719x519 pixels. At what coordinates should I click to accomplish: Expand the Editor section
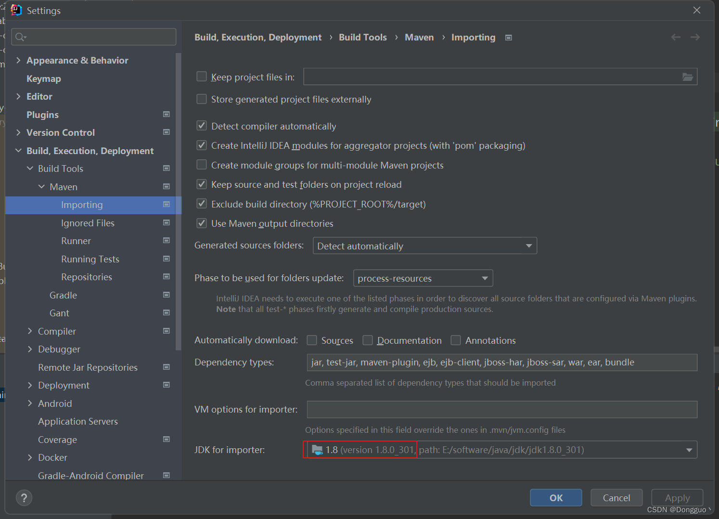(x=18, y=96)
